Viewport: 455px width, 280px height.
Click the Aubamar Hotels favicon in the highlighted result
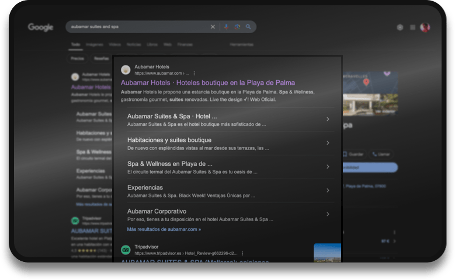click(x=126, y=70)
